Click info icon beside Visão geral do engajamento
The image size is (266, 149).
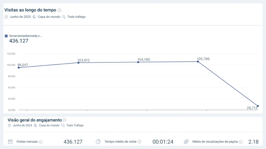pos(64,120)
